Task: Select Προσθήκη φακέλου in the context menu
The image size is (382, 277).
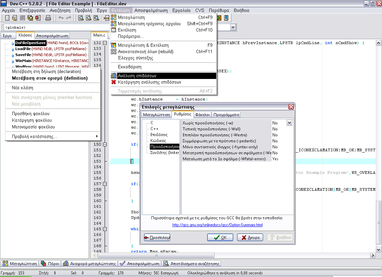Action: point(53,113)
